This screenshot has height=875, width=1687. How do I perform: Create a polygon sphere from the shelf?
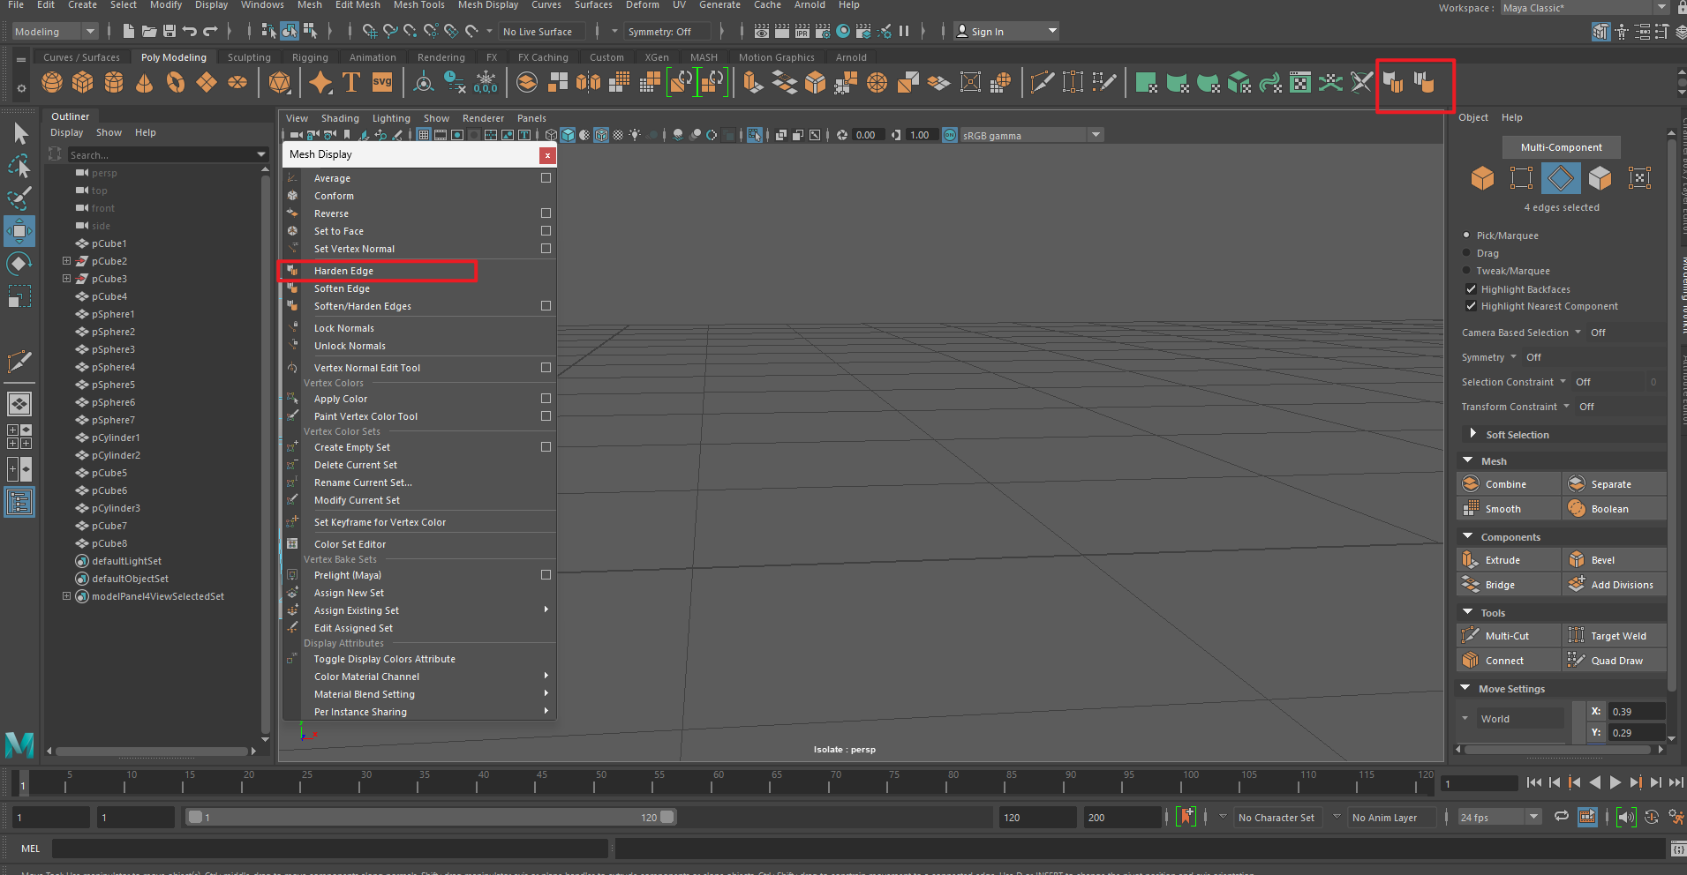(x=52, y=83)
